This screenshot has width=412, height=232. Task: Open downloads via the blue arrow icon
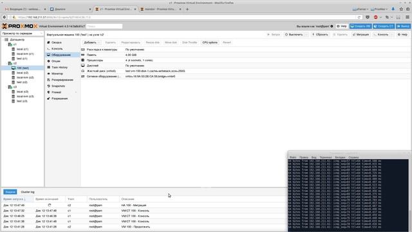tap(393, 9)
